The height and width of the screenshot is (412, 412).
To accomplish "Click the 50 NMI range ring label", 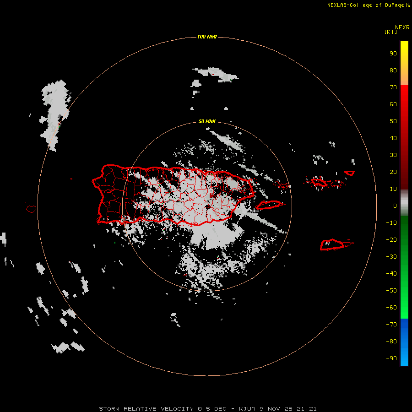I will click(207, 121).
